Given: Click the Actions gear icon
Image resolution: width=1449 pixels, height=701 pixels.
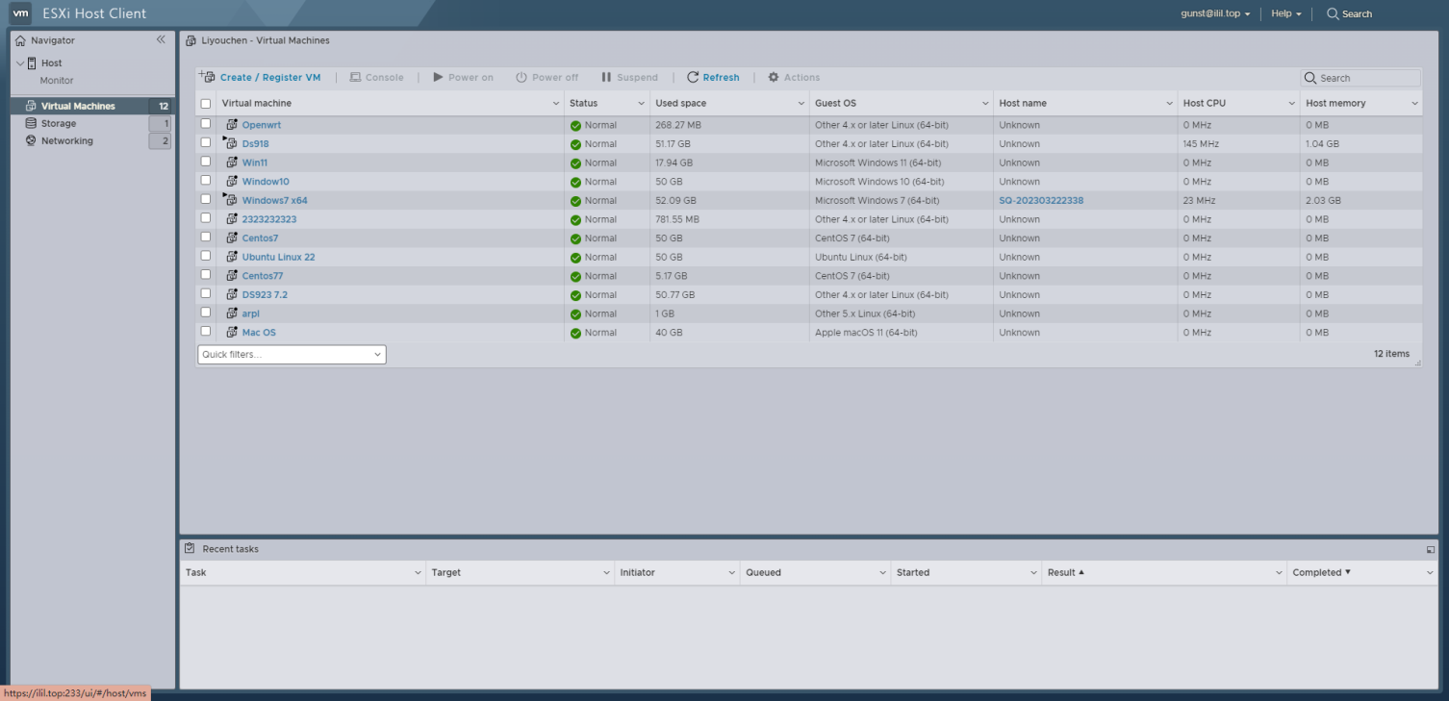Looking at the screenshot, I should click(x=774, y=77).
